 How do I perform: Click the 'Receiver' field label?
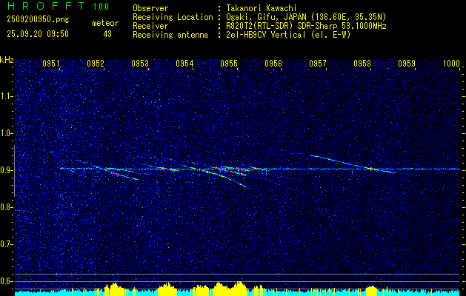150,26
